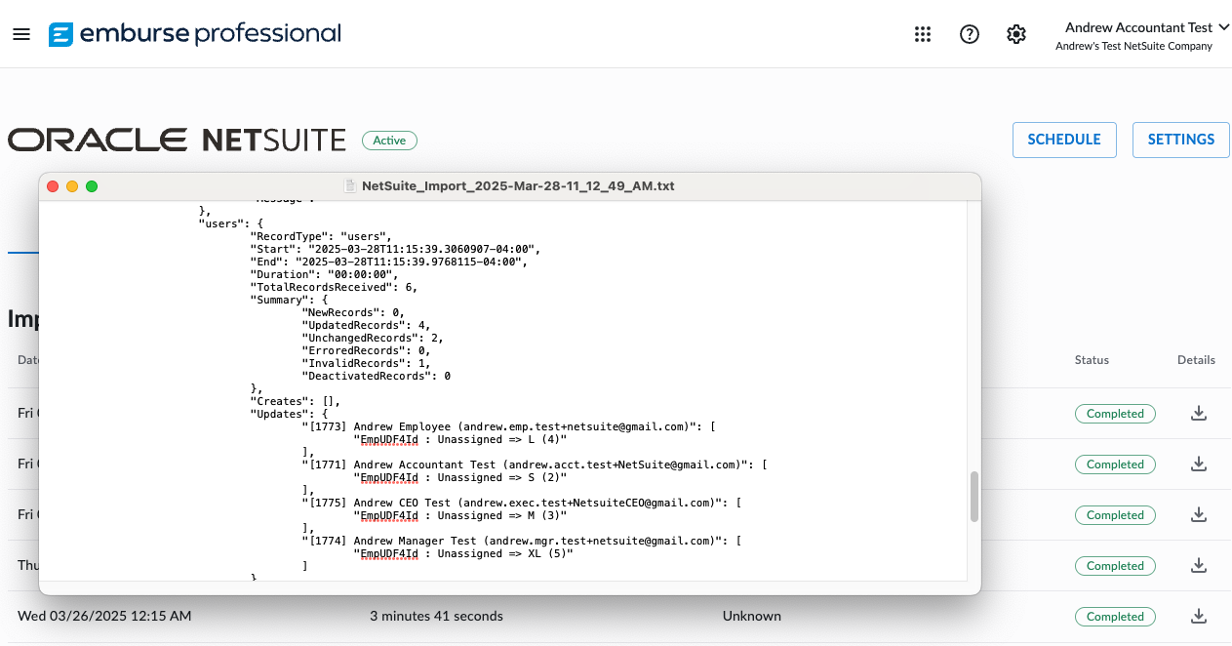1232x646 pixels.
Task: Open the NetSuite SETTINGS button
Action: tap(1181, 140)
